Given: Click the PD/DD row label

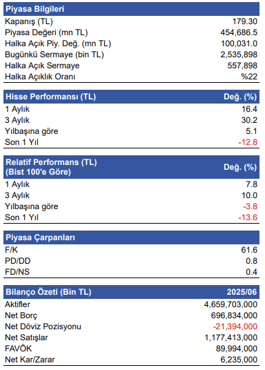Looking at the screenshot, I should 18,261.
